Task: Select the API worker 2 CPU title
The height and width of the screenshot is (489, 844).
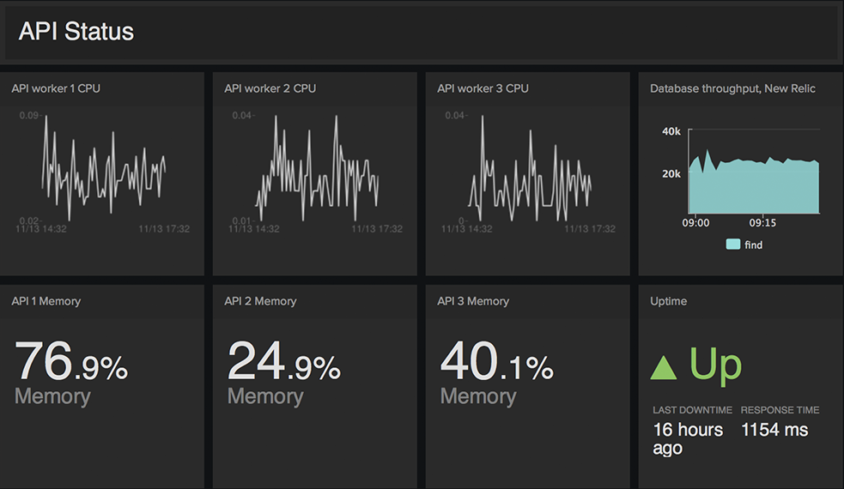Action: 270,88
